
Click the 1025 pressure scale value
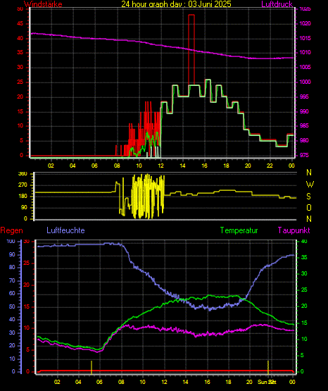pos(305,9)
